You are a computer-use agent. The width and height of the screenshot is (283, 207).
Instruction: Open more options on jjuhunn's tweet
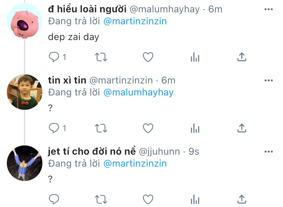[x=269, y=152]
